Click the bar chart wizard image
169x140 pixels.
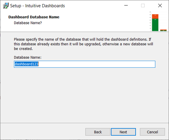click(158, 21)
